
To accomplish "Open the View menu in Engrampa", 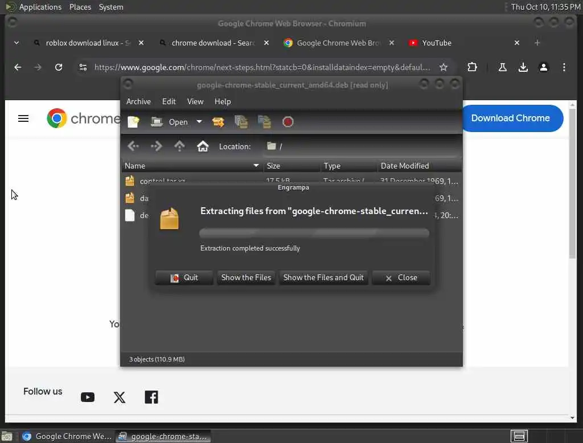I will pyautogui.click(x=195, y=101).
